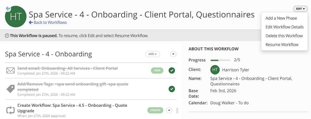Select Delete this Workflow menu option
The height and width of the screenshot is (119, 311).
[x=284, y=36]
